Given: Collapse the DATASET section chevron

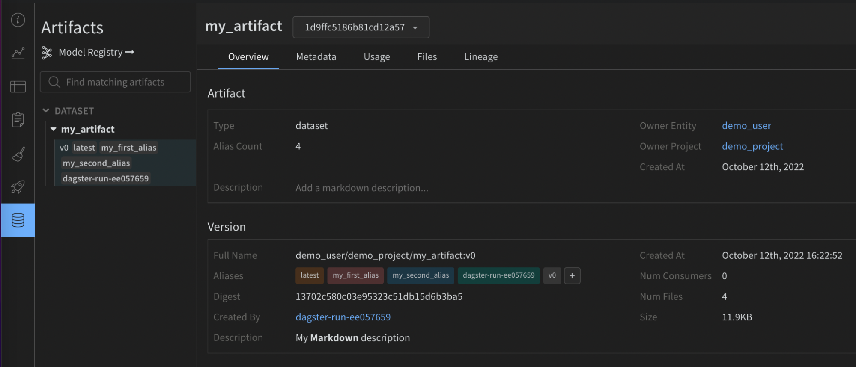Looking at the screenshot, I should pyautogui.click(x=46, y=111).
